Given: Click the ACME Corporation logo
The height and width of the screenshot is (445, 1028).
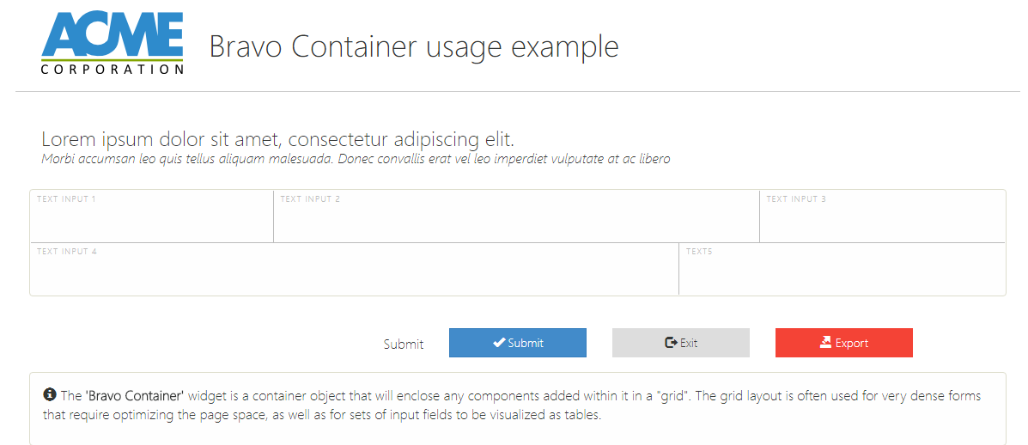Looking at the screenshot, I should (113, 44).
